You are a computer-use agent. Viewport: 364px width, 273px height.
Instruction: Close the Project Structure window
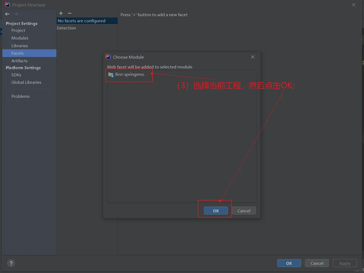coord(354,5)
